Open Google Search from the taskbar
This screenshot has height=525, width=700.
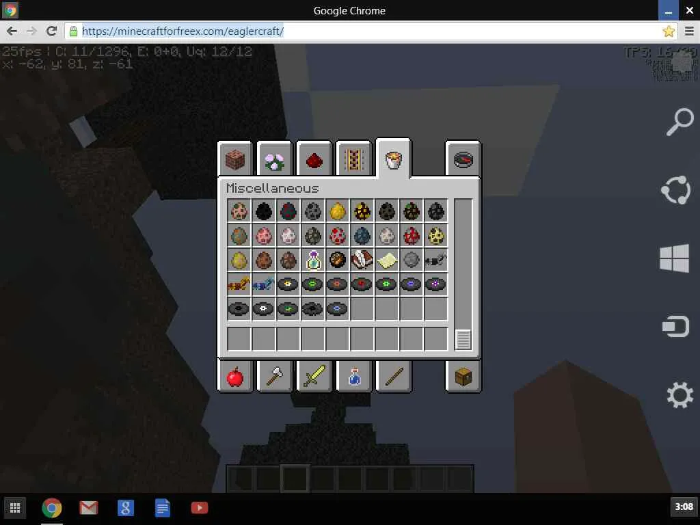[x=126, y=508]
